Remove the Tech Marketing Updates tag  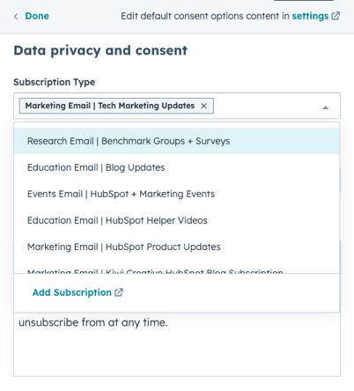pyautogui.click(x=203, y=106)
